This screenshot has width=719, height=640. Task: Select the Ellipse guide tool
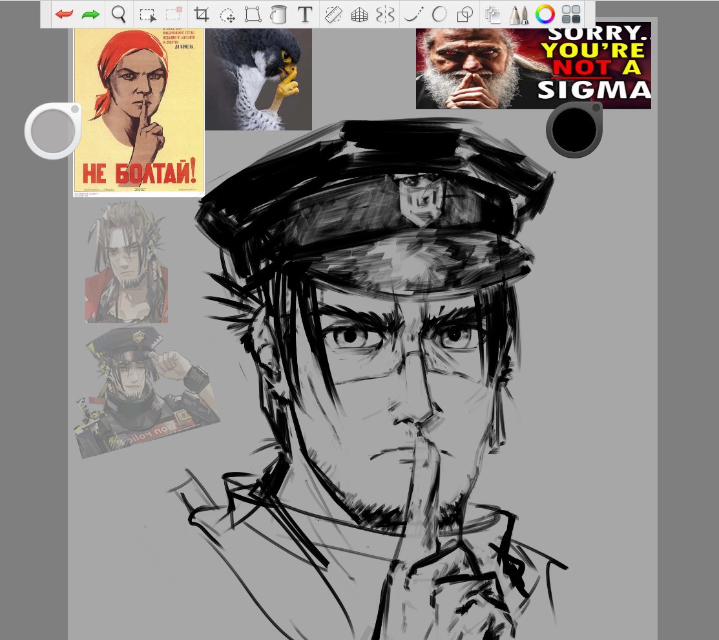[439, 14]
